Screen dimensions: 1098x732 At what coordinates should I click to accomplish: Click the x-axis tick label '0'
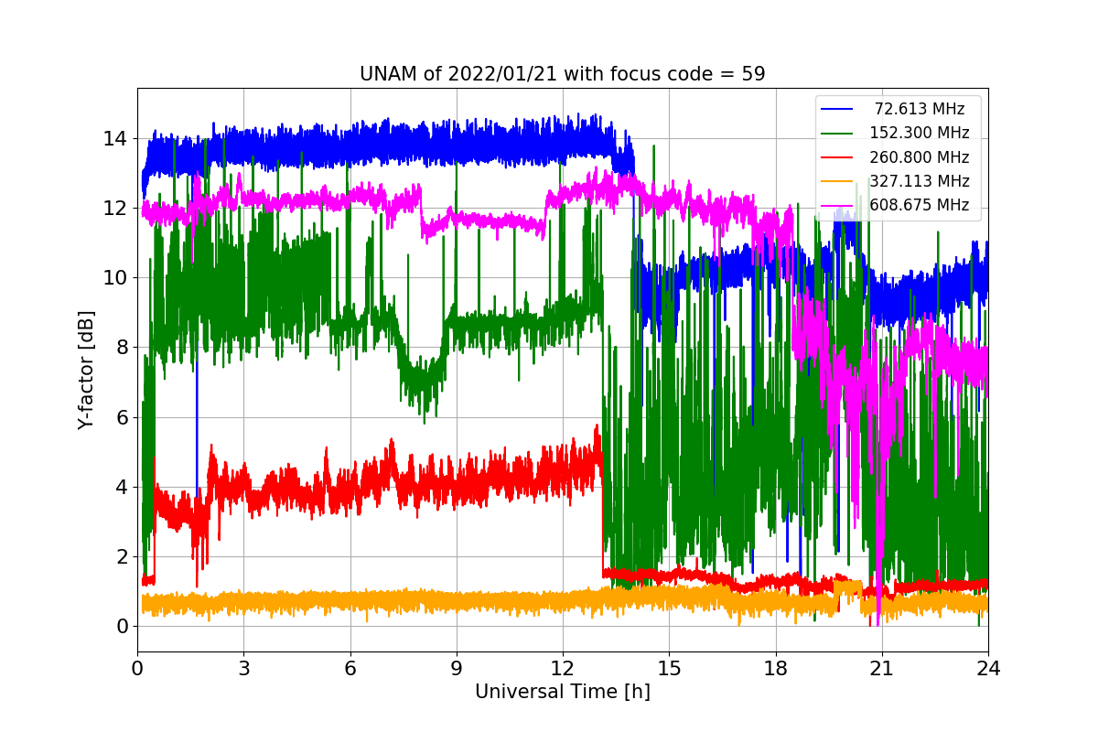137,669
